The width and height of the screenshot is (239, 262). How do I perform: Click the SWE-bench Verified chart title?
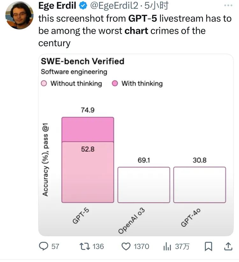pyautogui.click(x=83, y=61)
